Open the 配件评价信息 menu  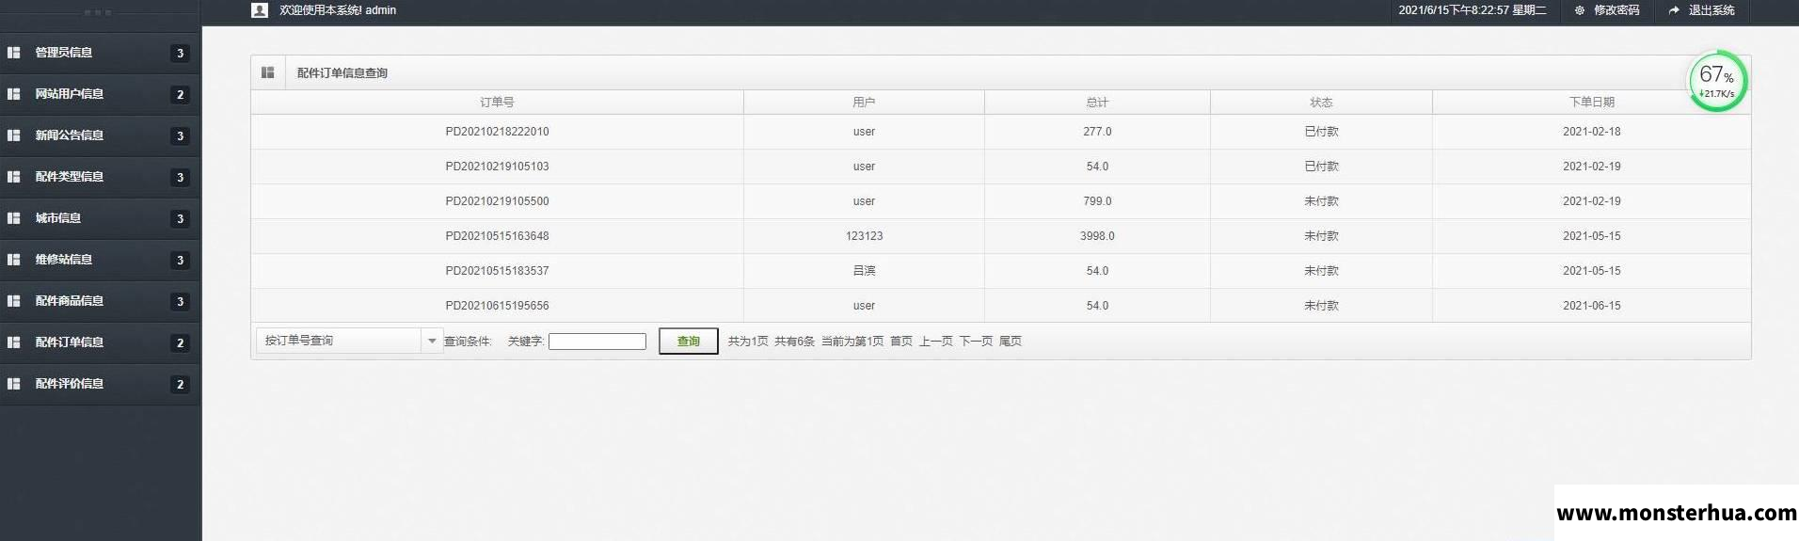(100, 384)
